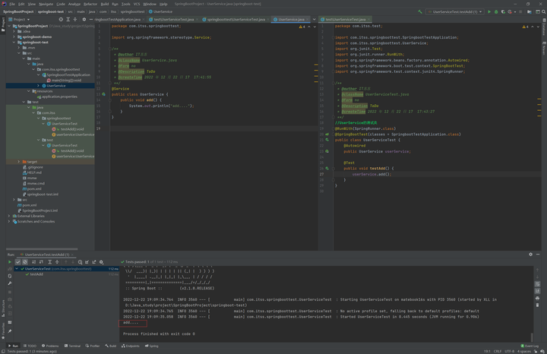Select application.properties in project tree

click(59, 96)
